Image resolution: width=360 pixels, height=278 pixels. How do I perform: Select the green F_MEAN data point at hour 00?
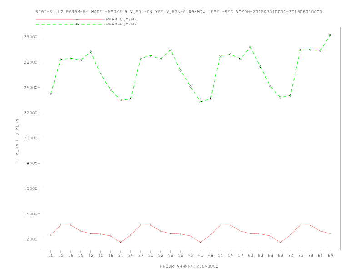tap(51, 94)
